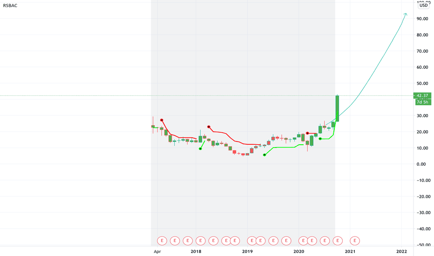Viewport: 434px width, 256px height.
Task: Click the 2022 label on time axis
Action: [x=401, y=251]
